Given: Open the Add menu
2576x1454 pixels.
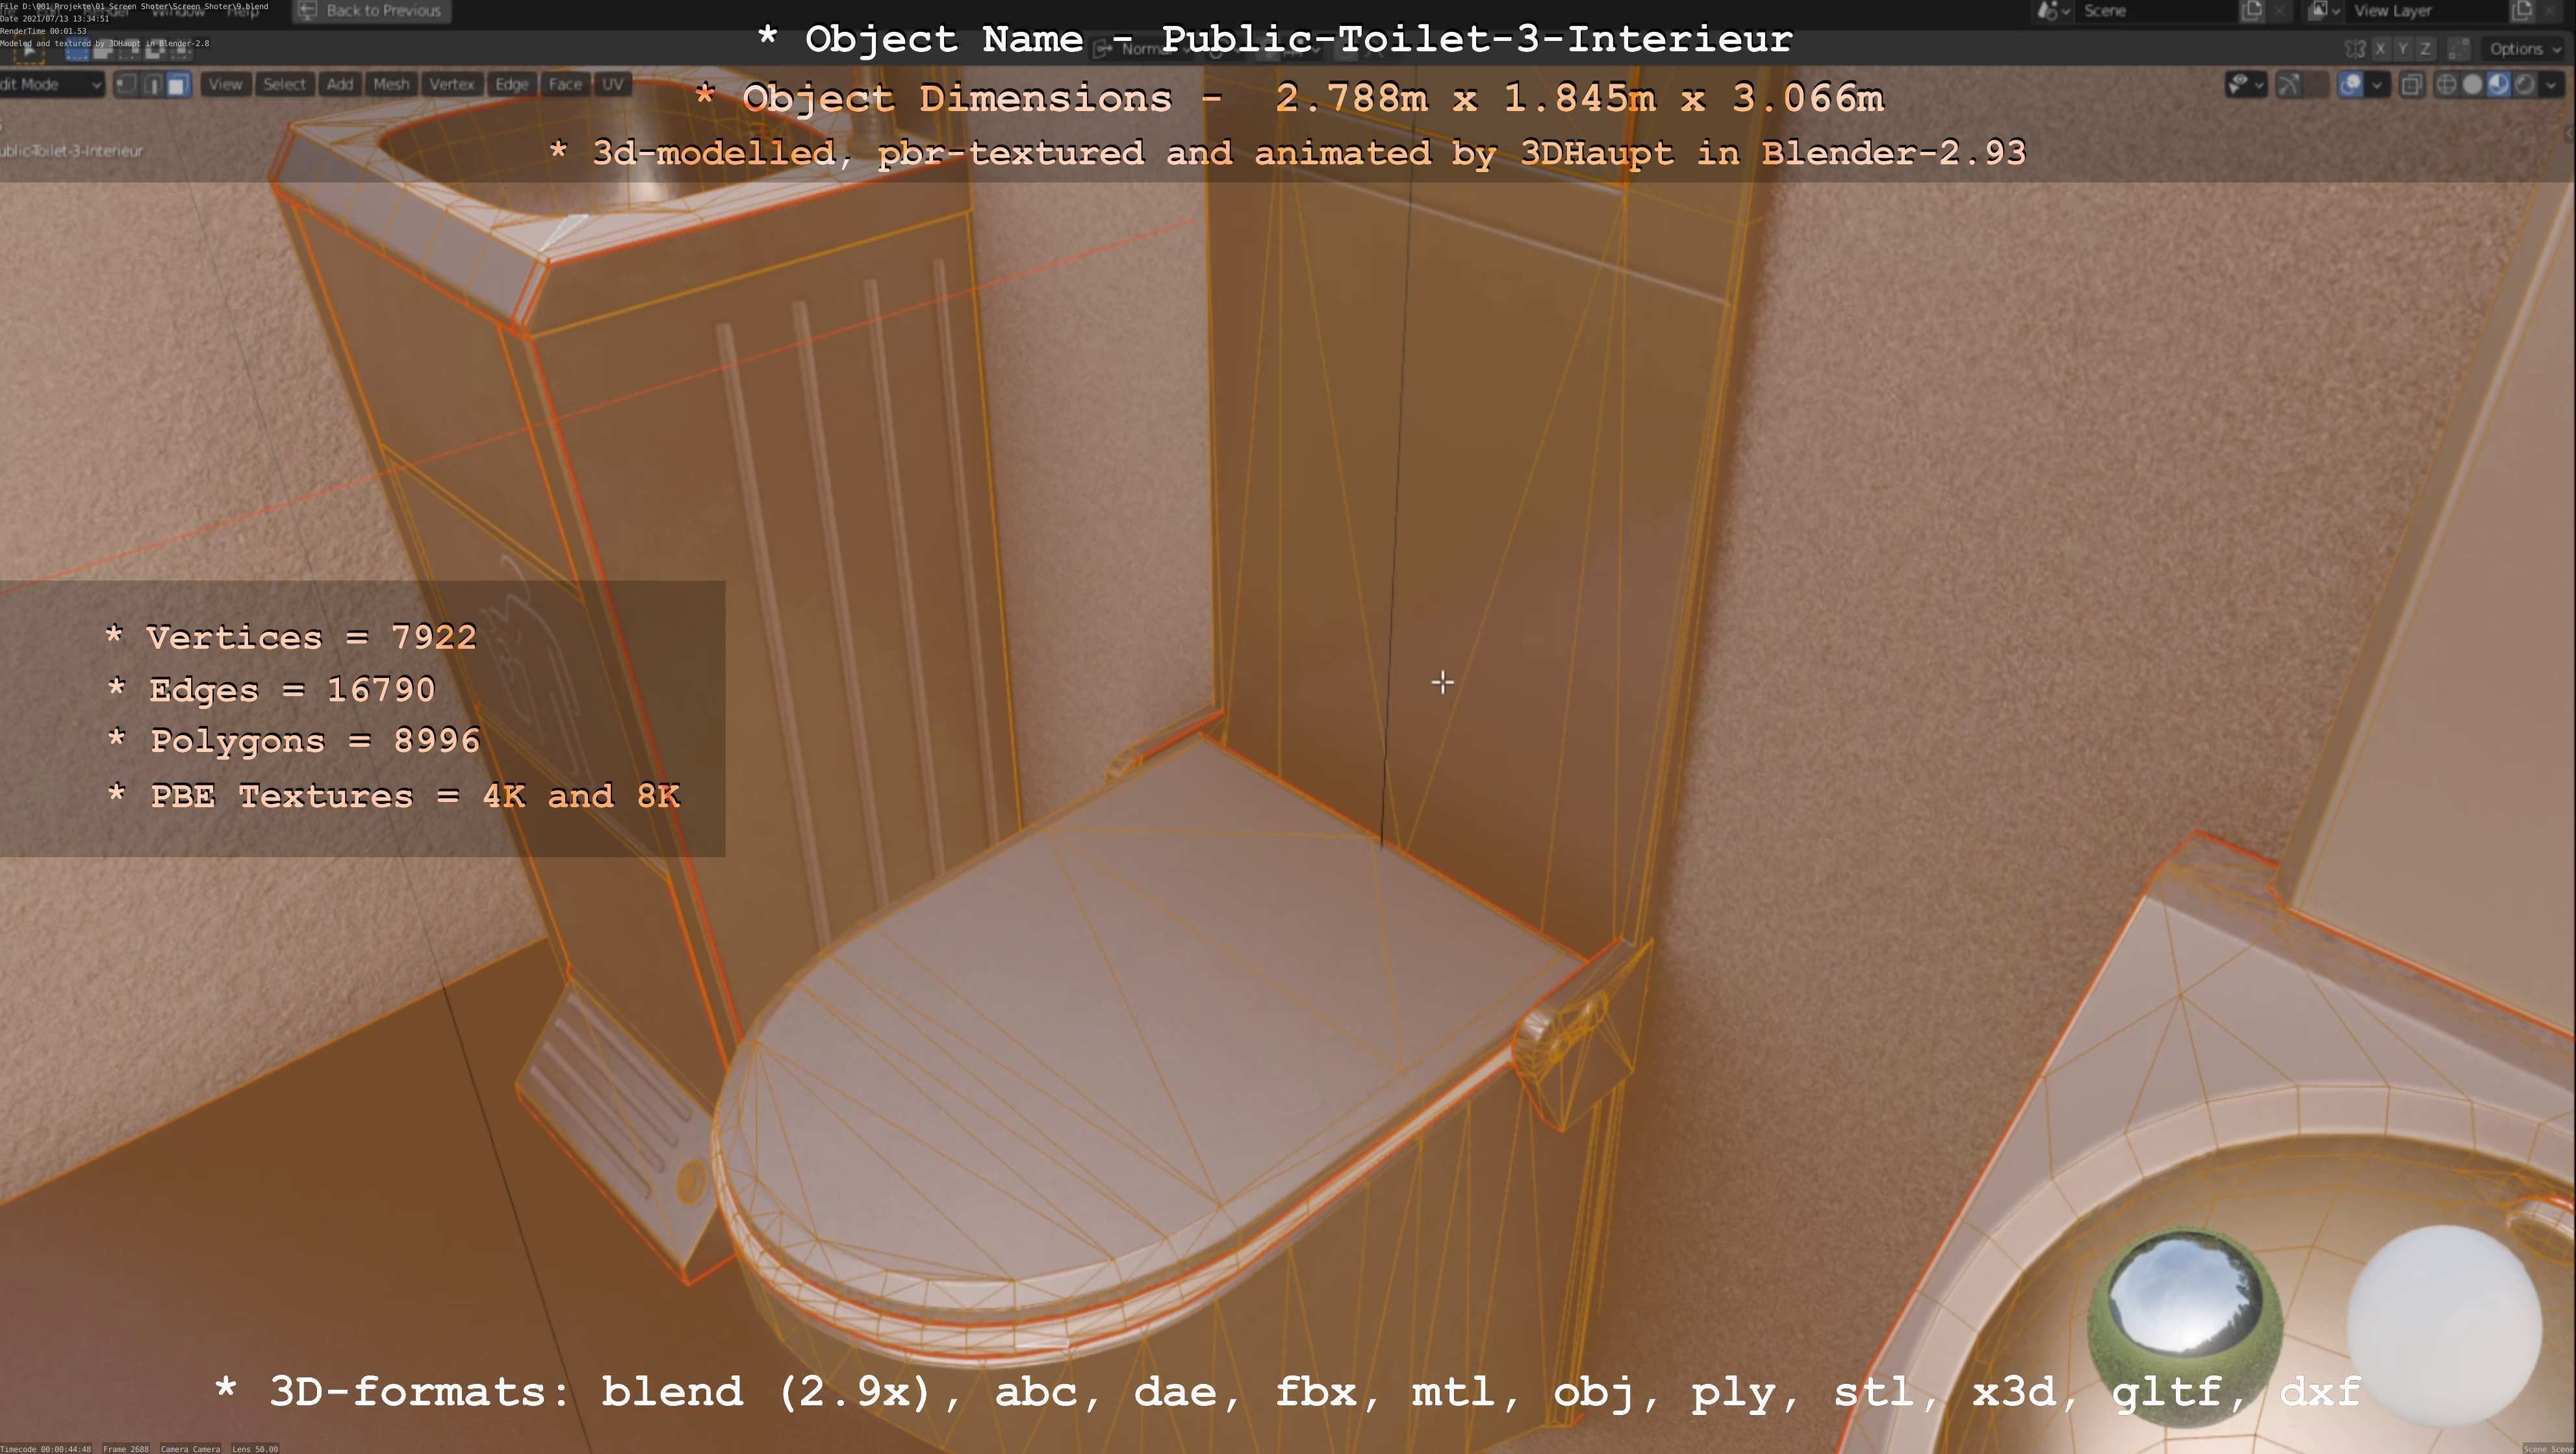Looking at the screenshot, I should [340, 85].
